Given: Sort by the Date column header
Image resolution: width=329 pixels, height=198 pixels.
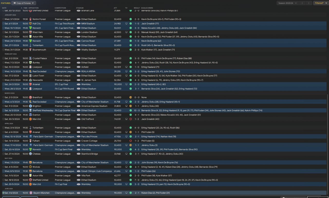Looking at the screenshot, I should 4,8.
